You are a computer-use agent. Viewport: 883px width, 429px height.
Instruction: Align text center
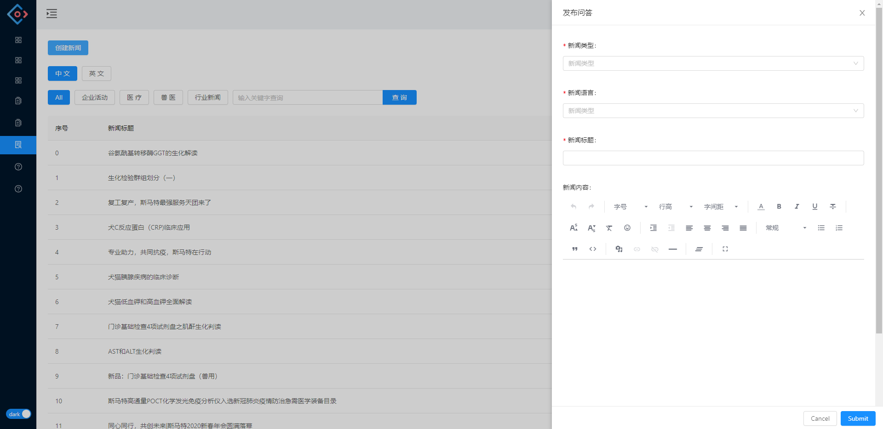pos(707,228)
